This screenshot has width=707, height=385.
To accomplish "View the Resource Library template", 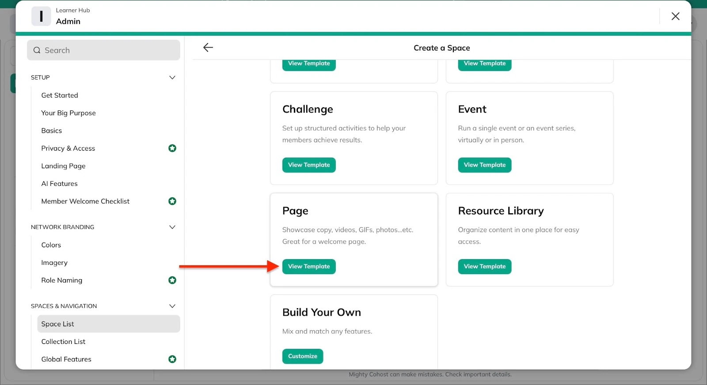I will (x=485, y=267).
